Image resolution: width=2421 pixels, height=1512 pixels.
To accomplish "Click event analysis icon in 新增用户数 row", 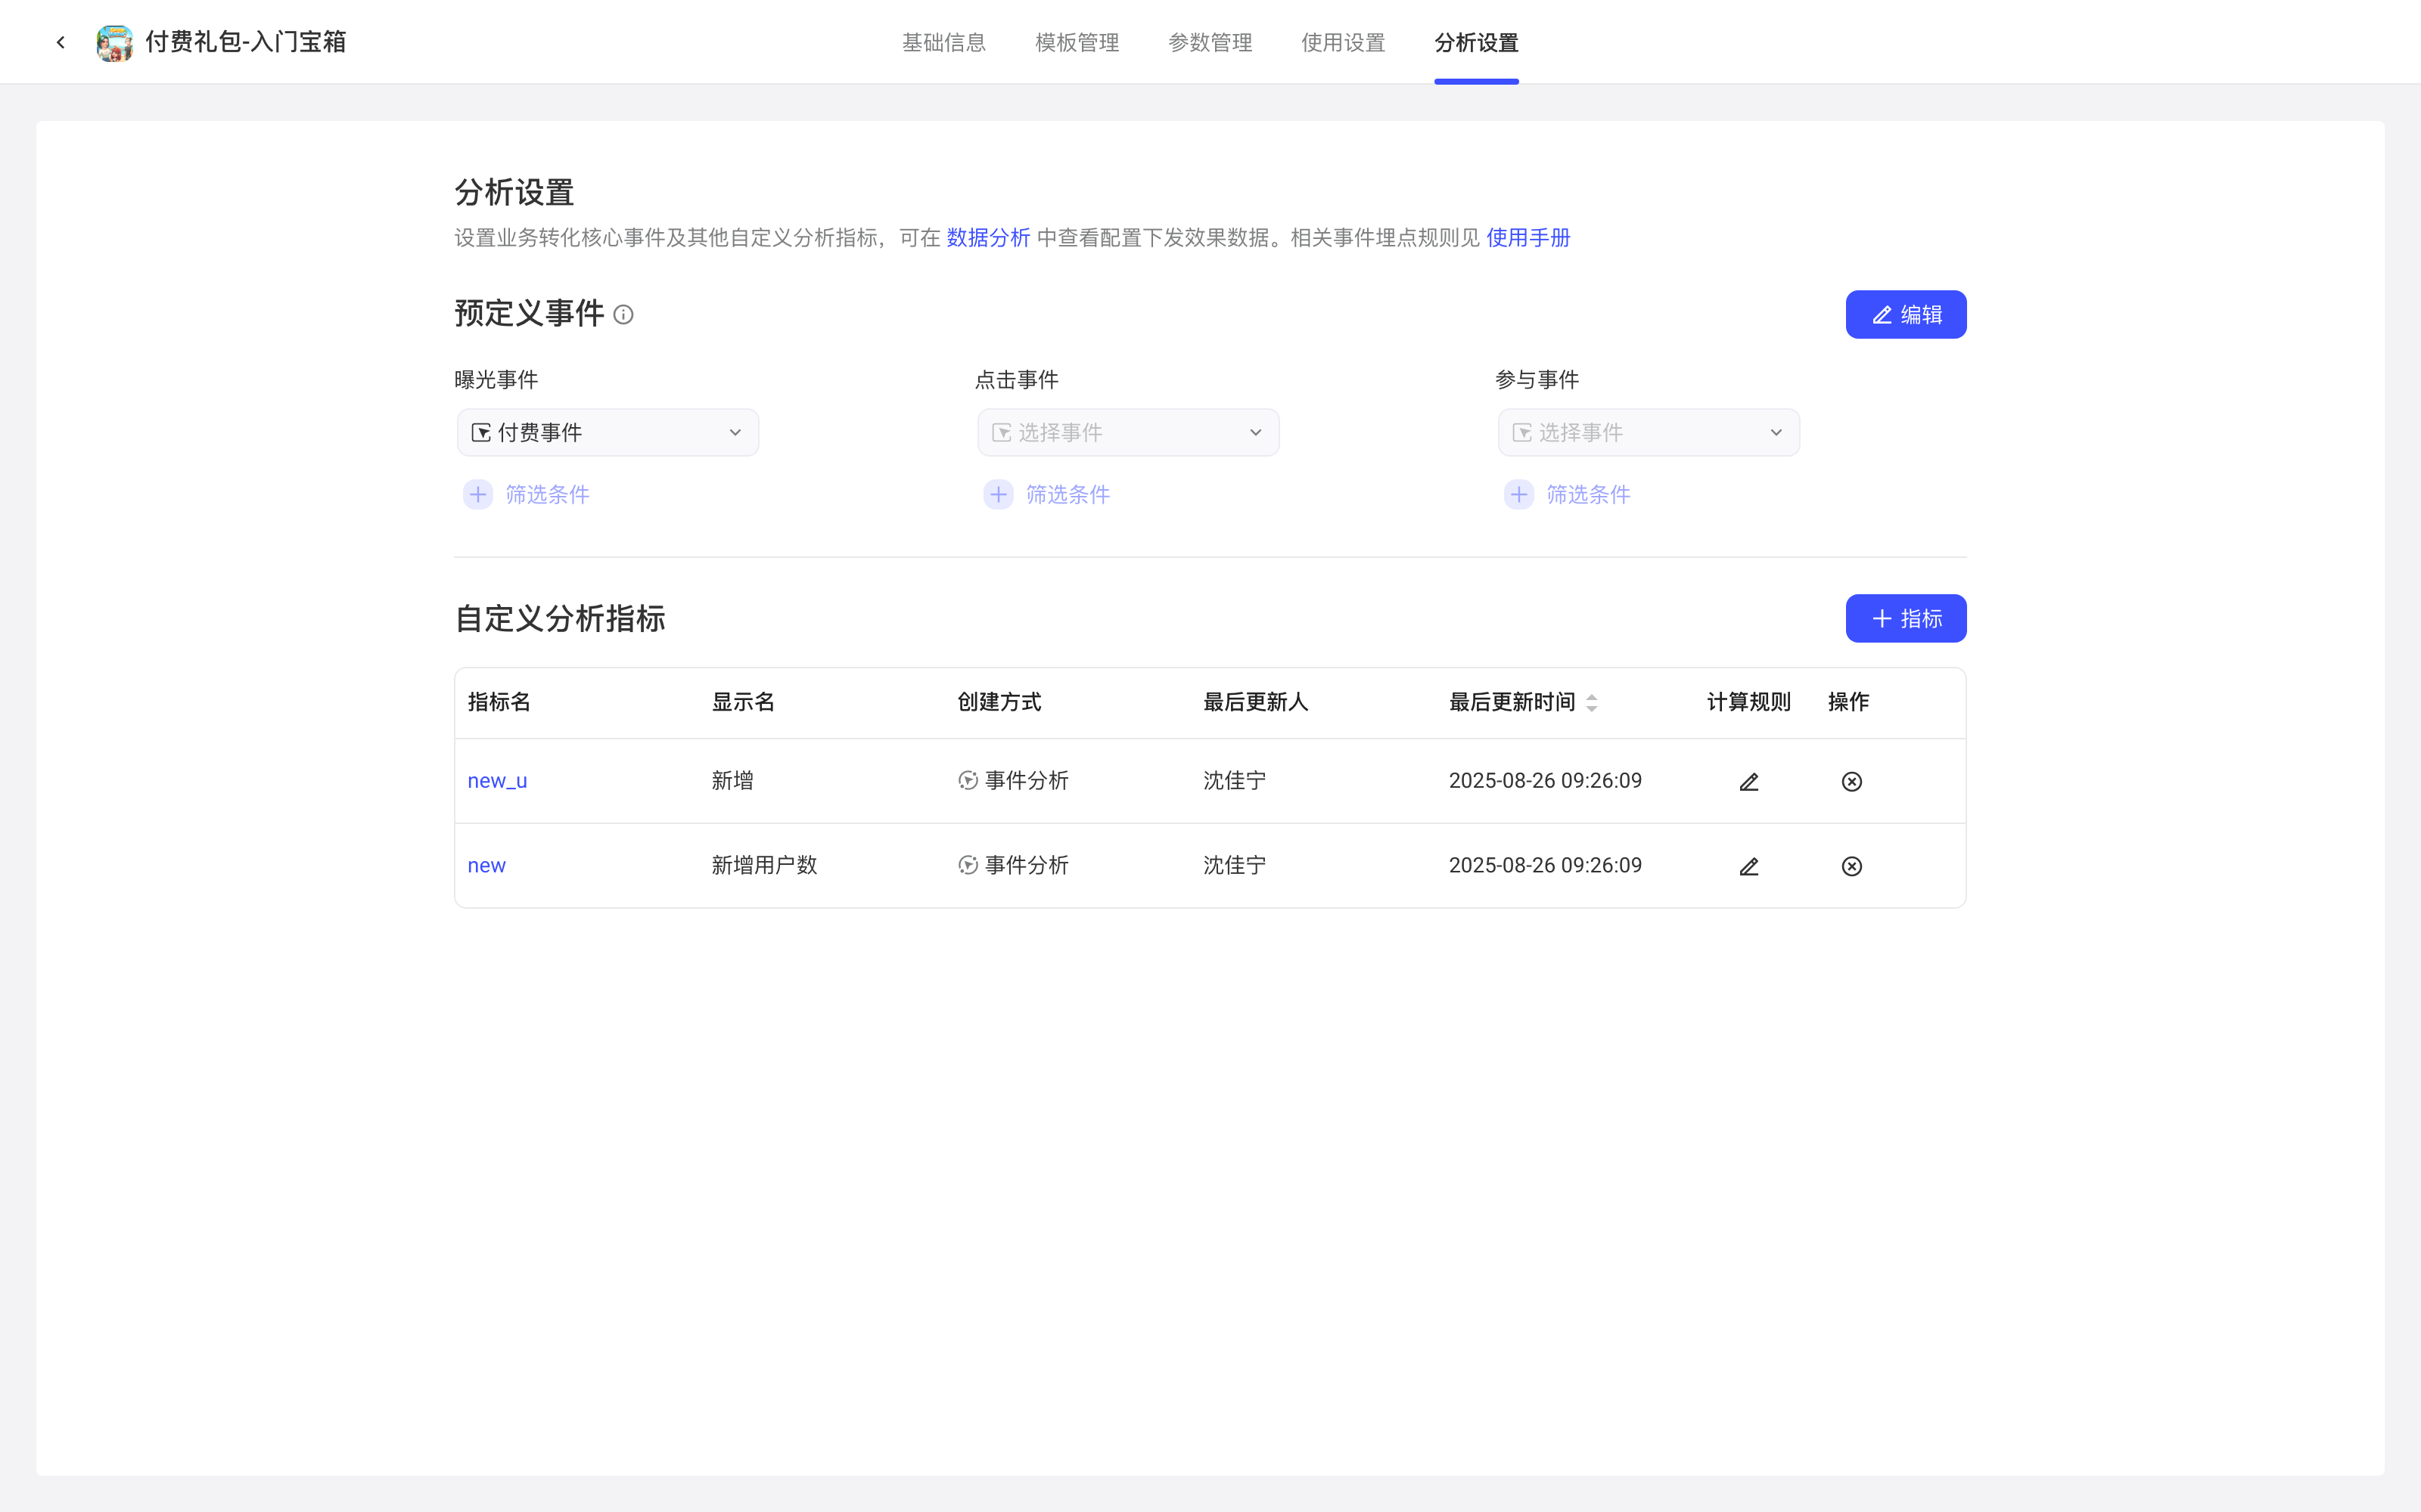I will click(968, 865).
